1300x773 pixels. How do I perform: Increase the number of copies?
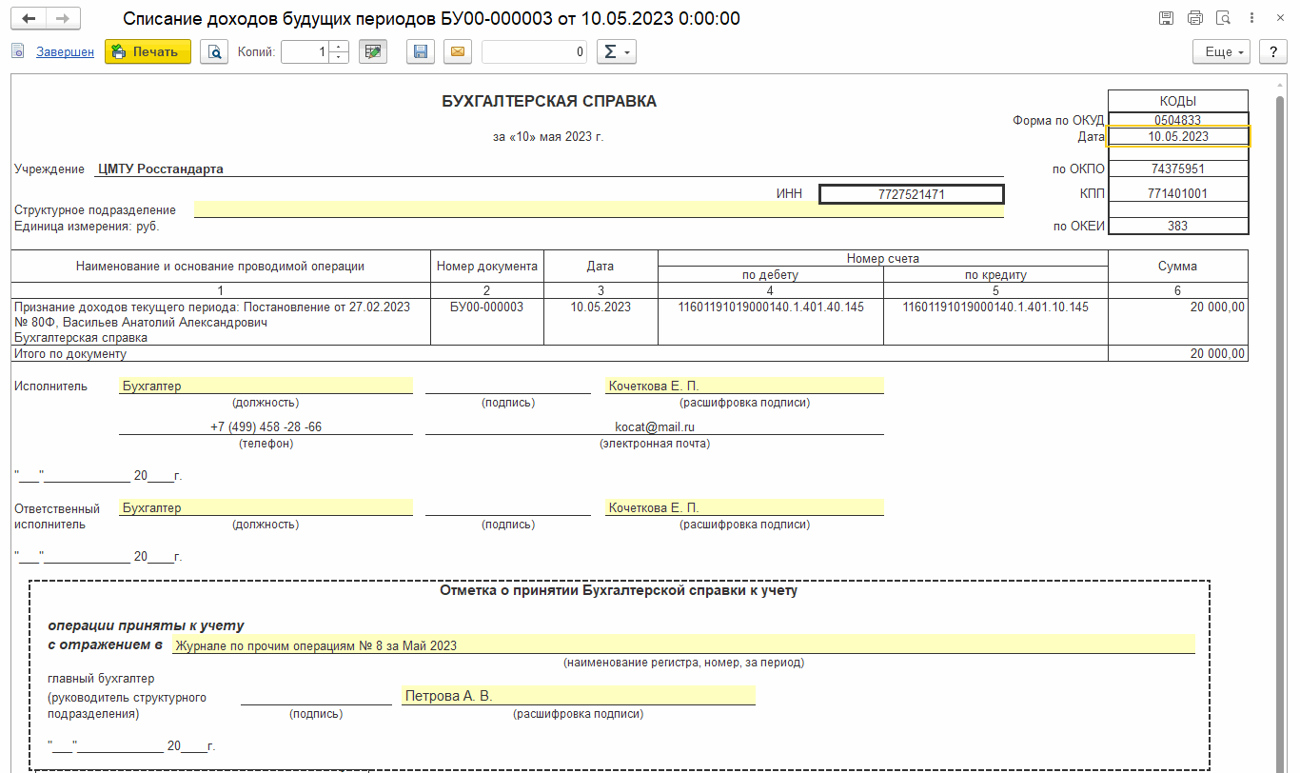(339, 47)
